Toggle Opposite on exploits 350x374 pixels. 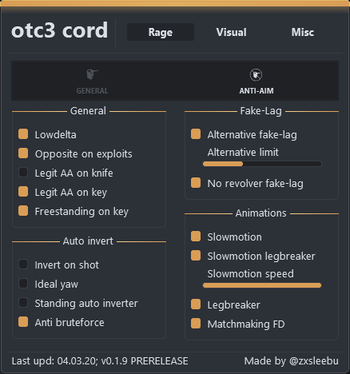(23, 153)
